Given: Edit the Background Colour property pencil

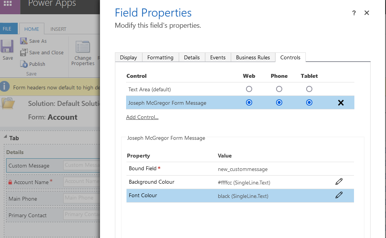Looking at the screenshot, I should click(339, 182).
